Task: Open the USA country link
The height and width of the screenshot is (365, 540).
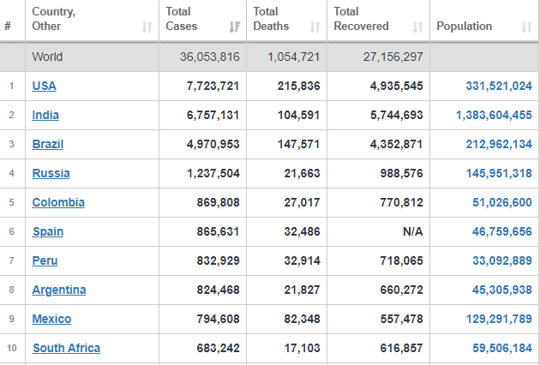Action: pyautogui.click(x=44, y=86)
